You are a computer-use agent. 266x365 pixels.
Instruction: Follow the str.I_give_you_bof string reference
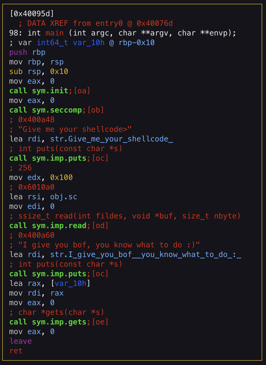(x=146, y=254)
